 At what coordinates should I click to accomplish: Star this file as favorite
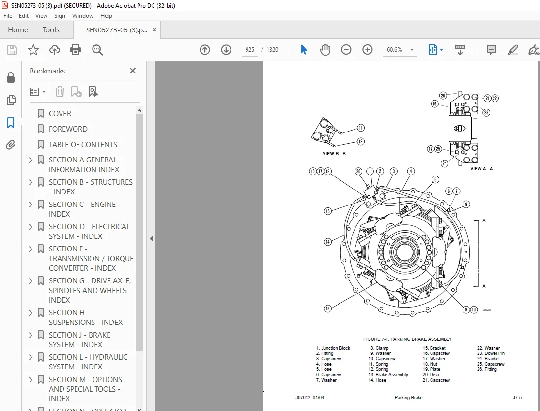click(33, 50)
